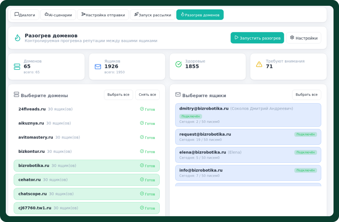Click the server icon beside Выберите домены
Image resolution: width=339 pixels, height=222 pixels.
click(16, 95)
